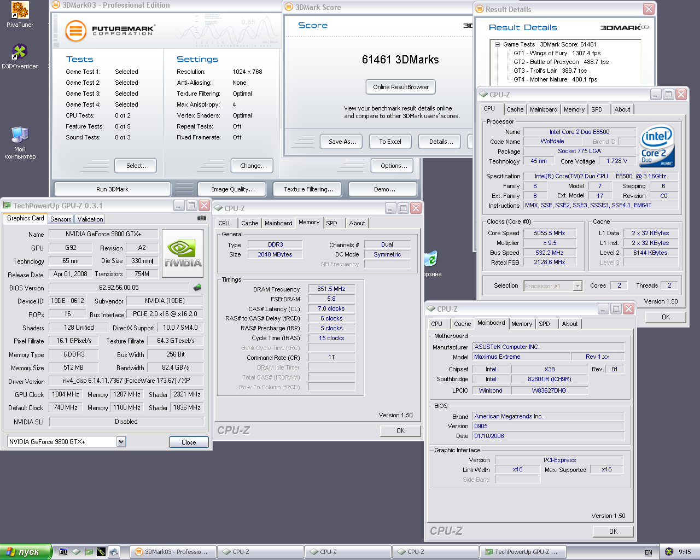Click BIOS Version field 62.92.56.00.05
The height and width of the screenshot is (560, 700).
click(119, 288)
